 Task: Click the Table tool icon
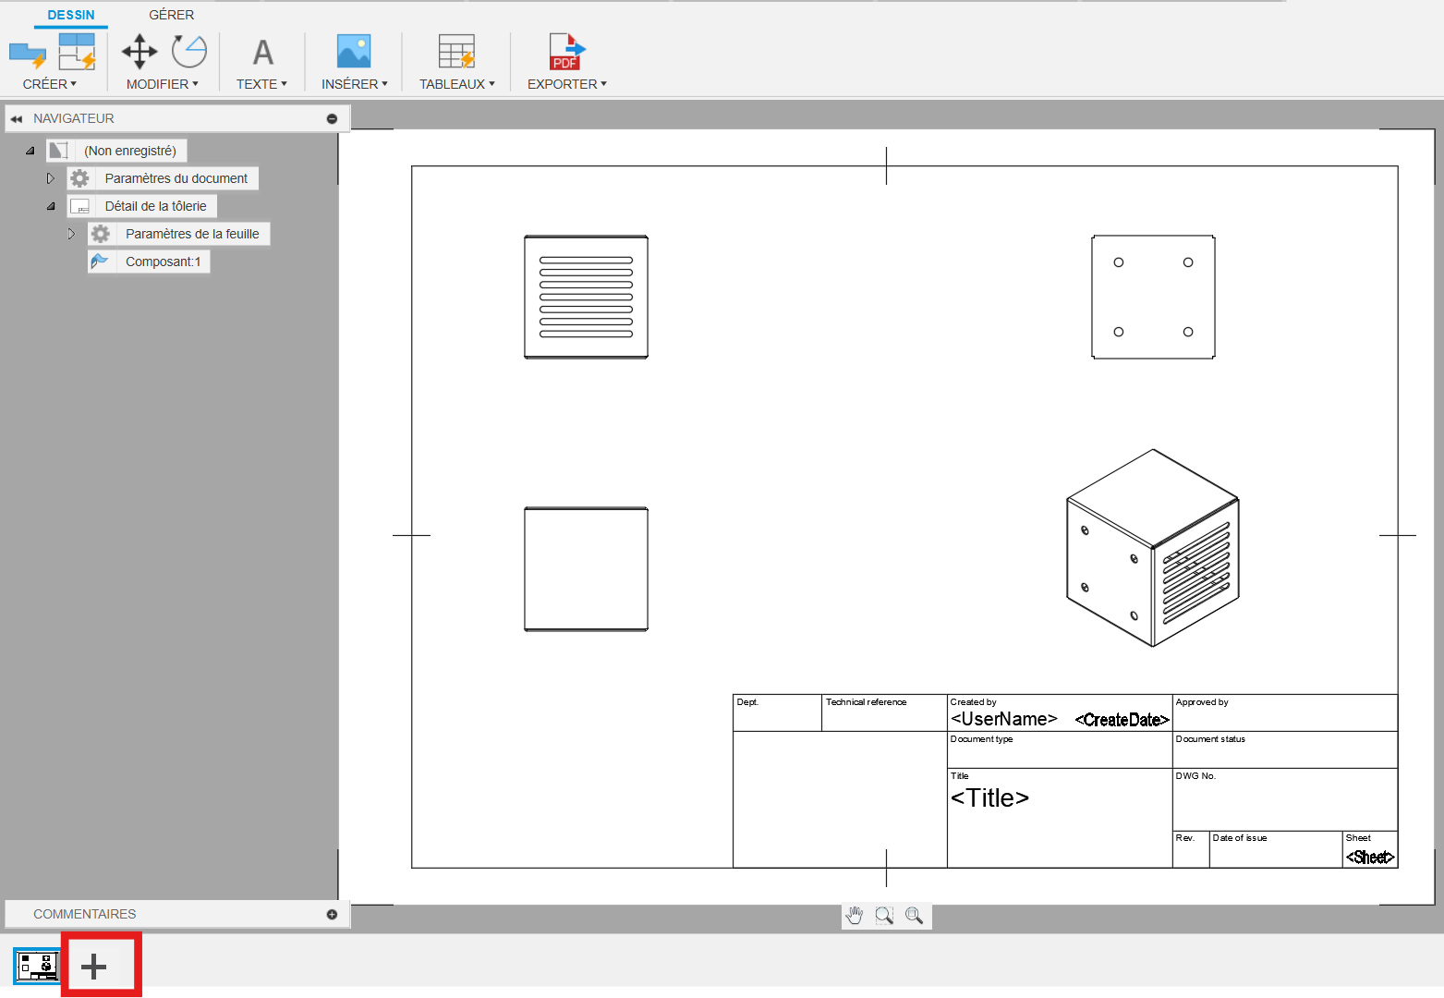tap(456, 52)
